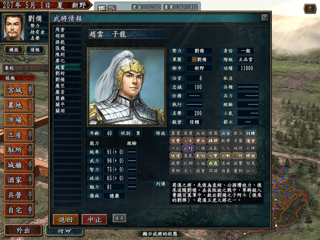Click the red 中止 button
Image resolution: width=320 pixels, height=240 pixels.
pyautogui.click(x=94, y=219)
